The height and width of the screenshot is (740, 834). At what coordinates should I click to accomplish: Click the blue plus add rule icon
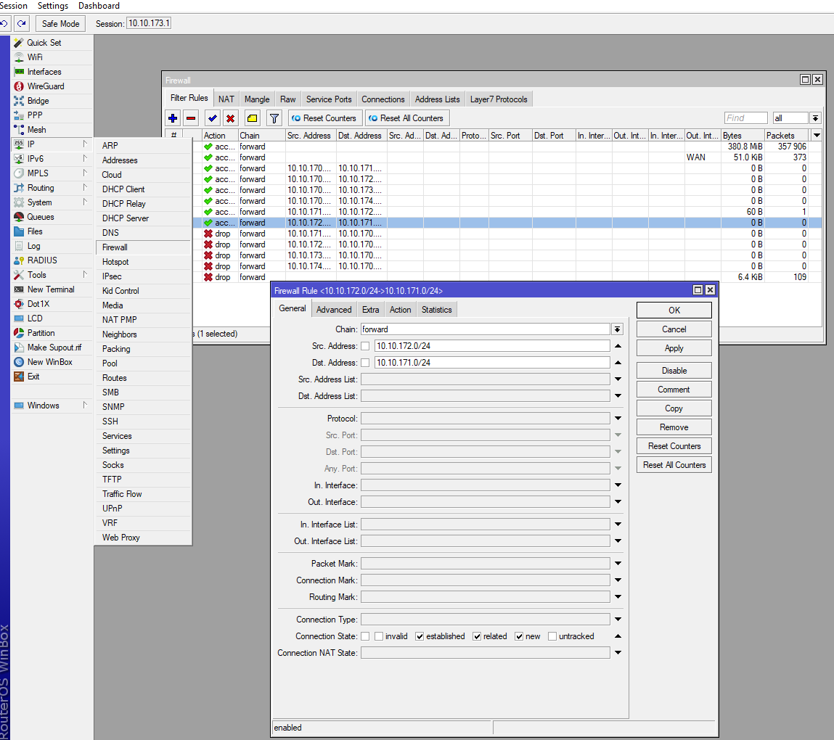[173, 118]
